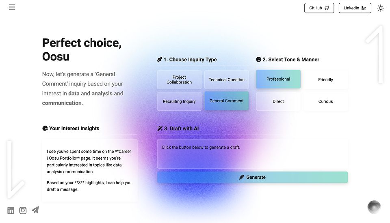Click the LinkedIn icon at bottom left

point(11,210)
